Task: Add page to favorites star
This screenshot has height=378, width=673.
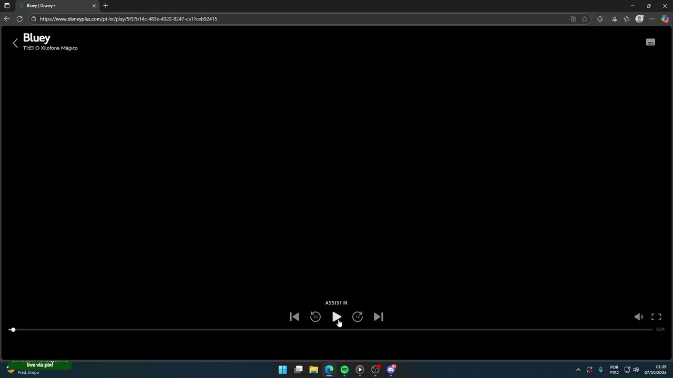Action: point(585,19)
